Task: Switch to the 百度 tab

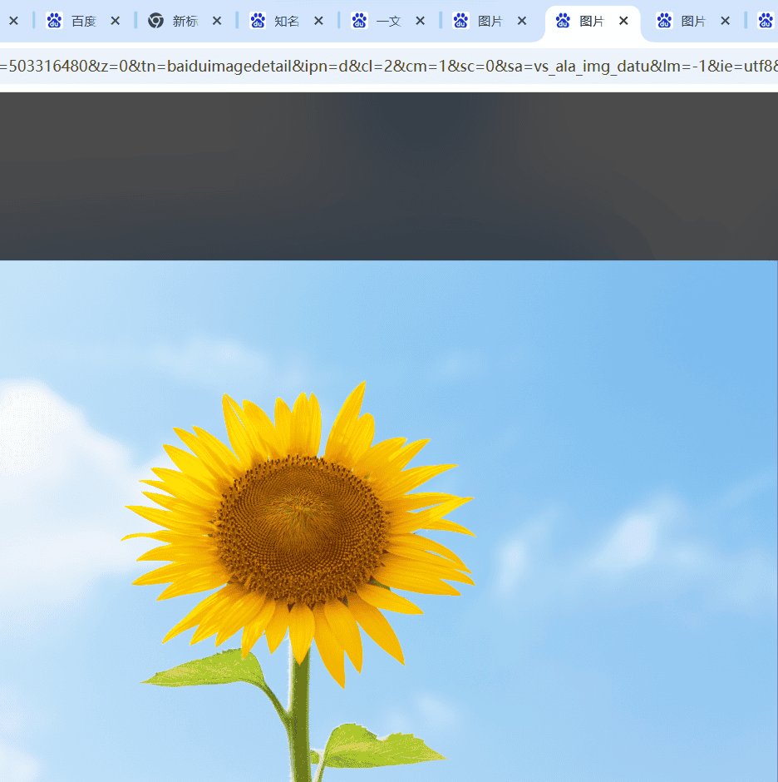Action: click(83, 21)
